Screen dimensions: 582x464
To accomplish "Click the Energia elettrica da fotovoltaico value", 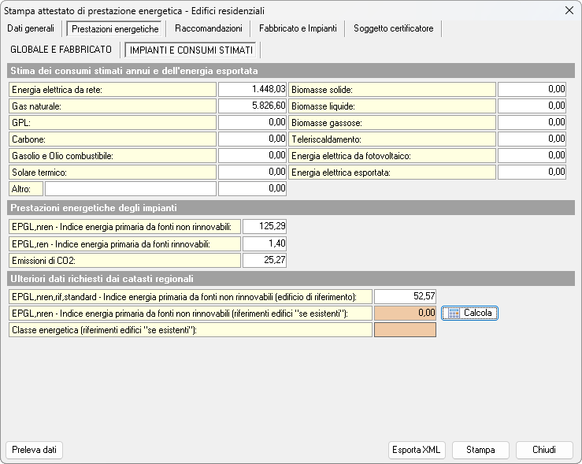I will tap(532, 156).
